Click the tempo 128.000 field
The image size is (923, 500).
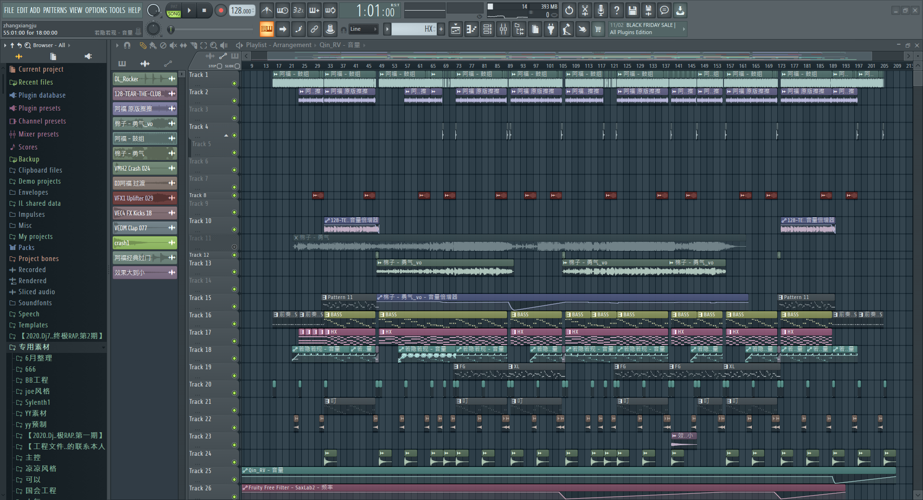pos(241,11)
